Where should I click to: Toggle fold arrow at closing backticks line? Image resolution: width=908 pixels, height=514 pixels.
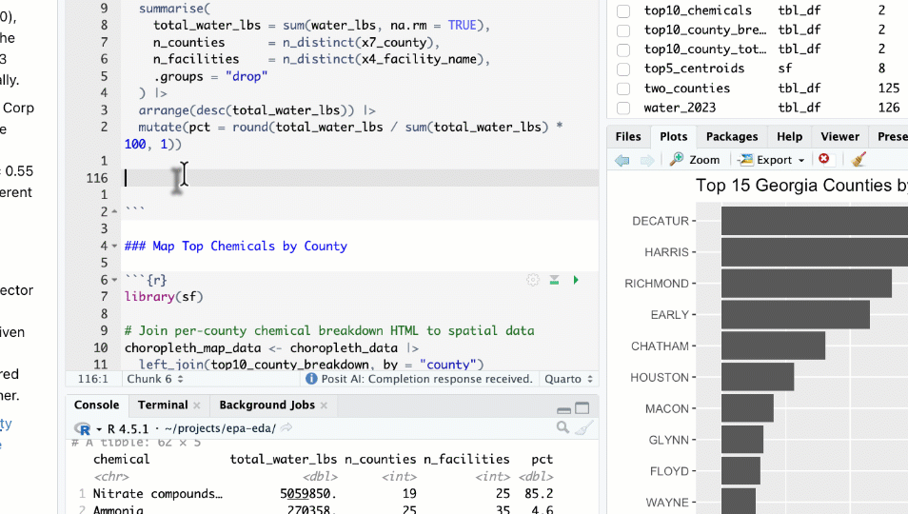114,212
